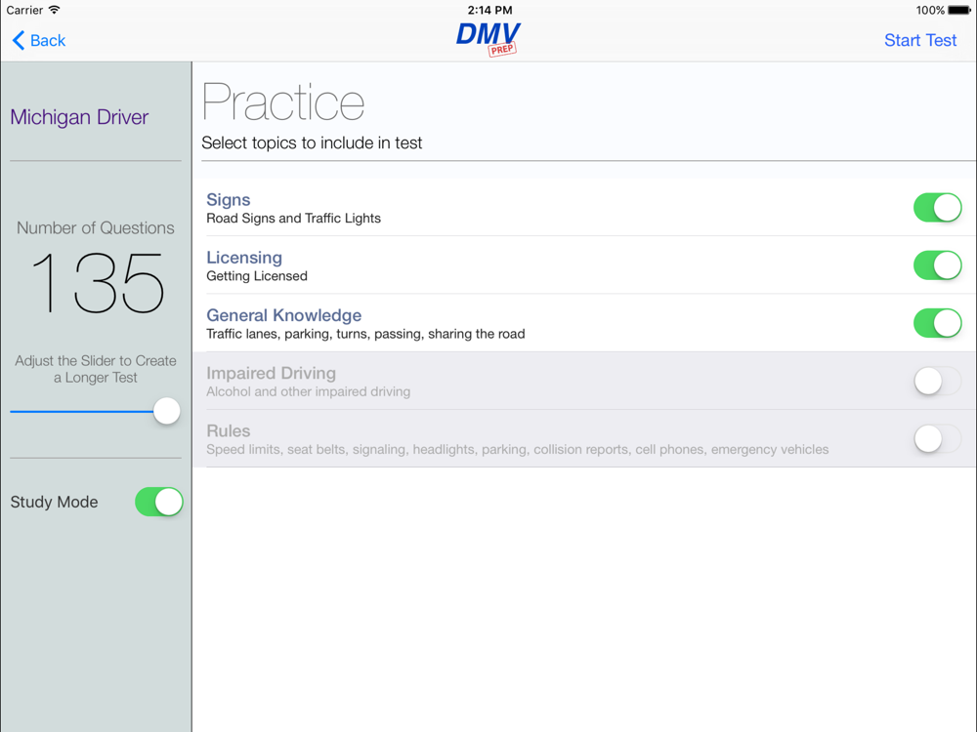The image size is (977, 732).
Task: Click the question count slider knob
Action: pos(166,411)
